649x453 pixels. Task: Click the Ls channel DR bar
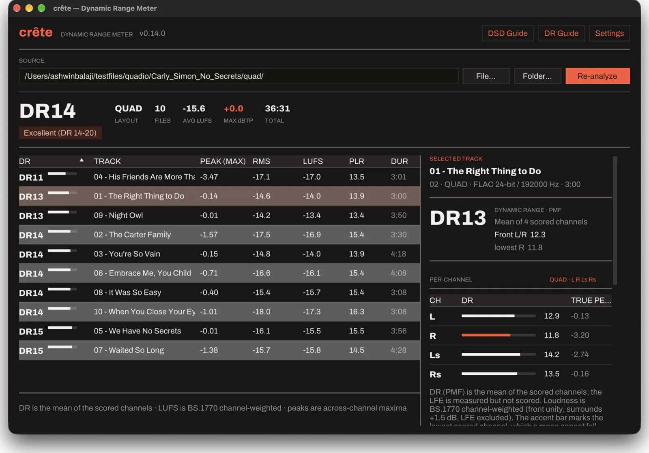coord(499,355)
